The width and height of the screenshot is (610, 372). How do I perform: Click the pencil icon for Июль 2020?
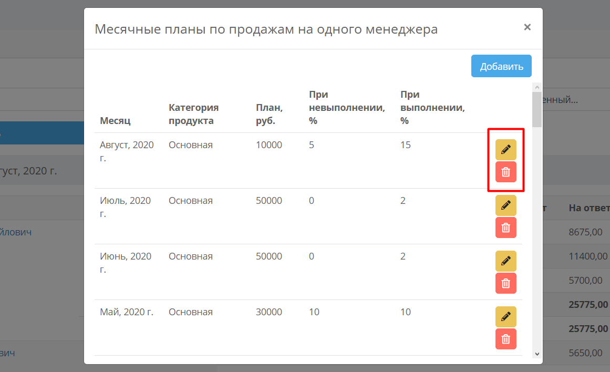(506, 205)
